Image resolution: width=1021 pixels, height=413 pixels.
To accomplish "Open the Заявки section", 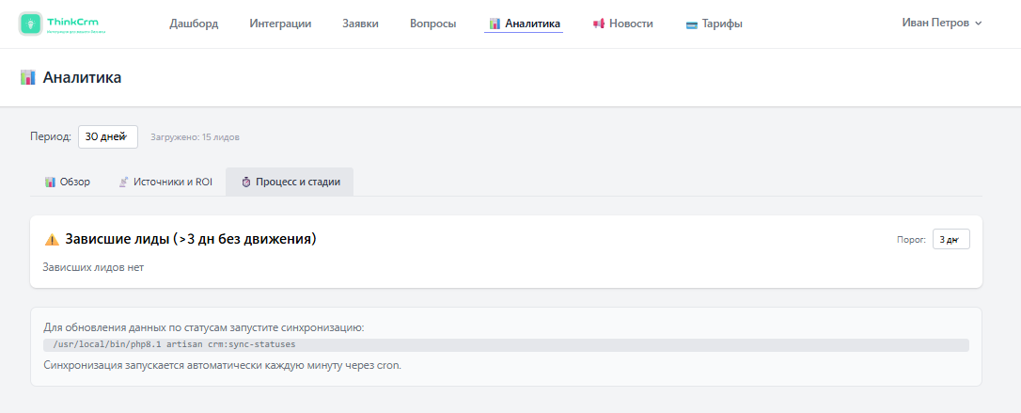I will click(360, 24).
